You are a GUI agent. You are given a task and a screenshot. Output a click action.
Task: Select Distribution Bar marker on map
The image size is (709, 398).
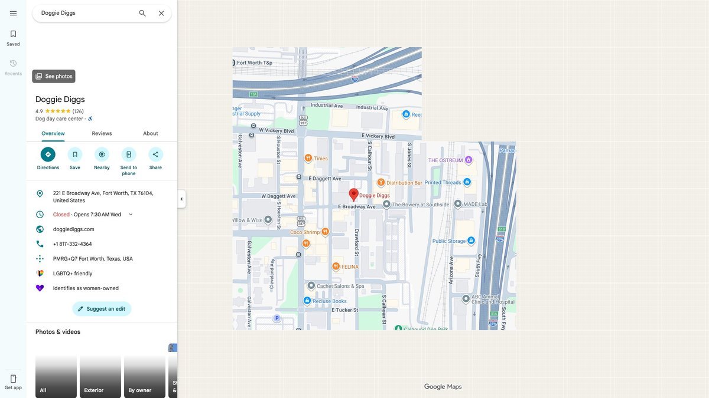point(381,183)
